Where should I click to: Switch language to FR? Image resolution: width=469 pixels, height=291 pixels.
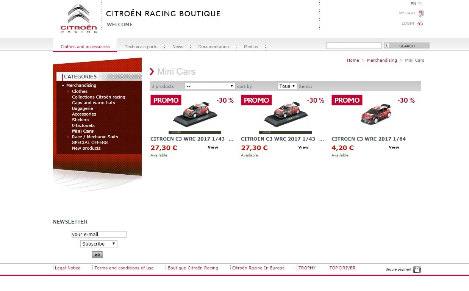(420, 4)
